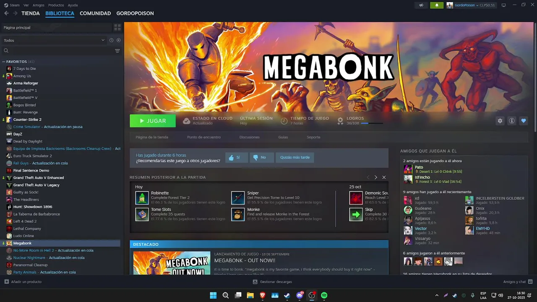Screen dimensions: 537x302
Task: Open Guías tab for Megabonk
Action: coord(283,137)
